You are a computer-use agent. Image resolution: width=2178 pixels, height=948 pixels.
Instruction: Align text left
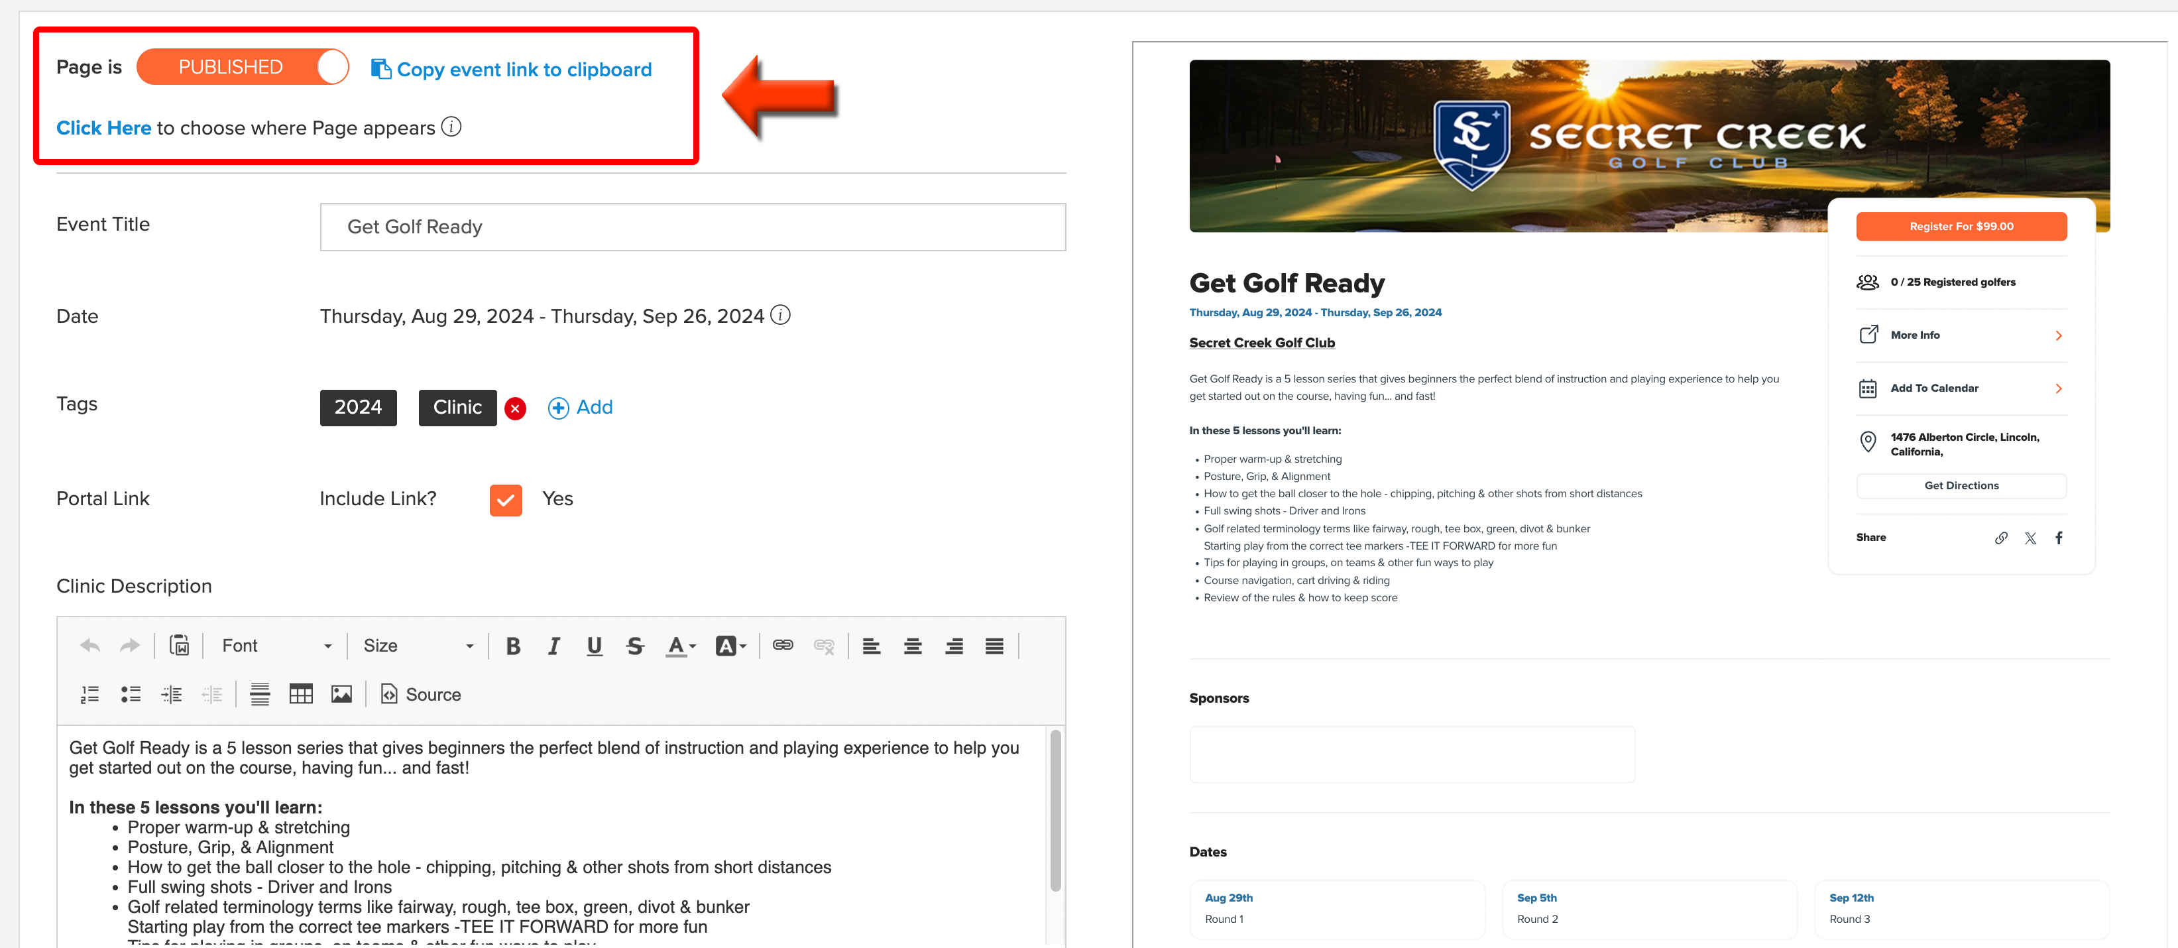(872, 646)
